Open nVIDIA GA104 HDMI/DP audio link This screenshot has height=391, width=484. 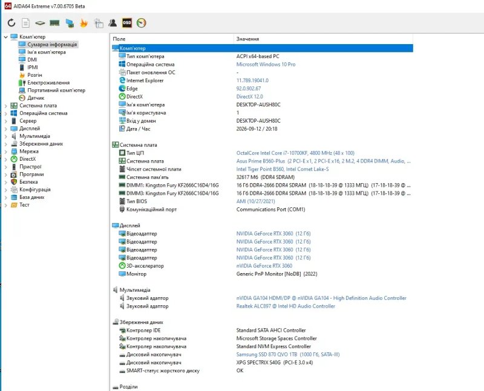click(x=321, y=298)
